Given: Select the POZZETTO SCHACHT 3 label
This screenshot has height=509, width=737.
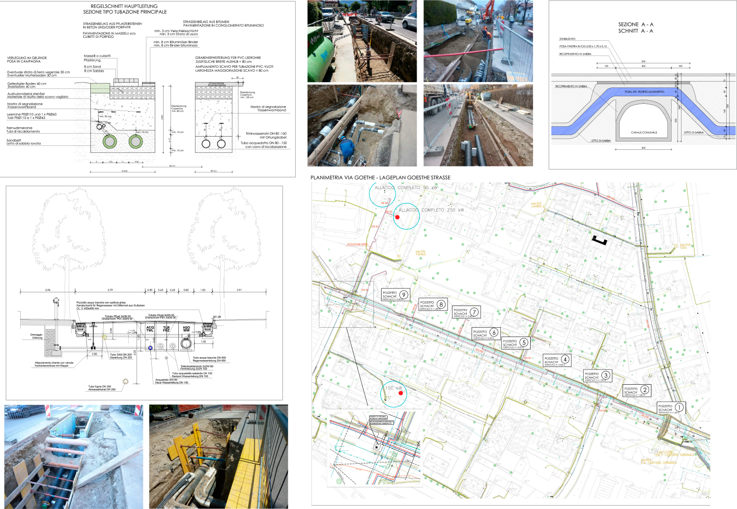Looking at the screenshot, I should click(597, 376).
